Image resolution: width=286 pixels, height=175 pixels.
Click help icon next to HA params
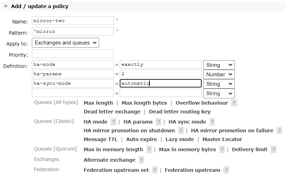tap(159, 122)
